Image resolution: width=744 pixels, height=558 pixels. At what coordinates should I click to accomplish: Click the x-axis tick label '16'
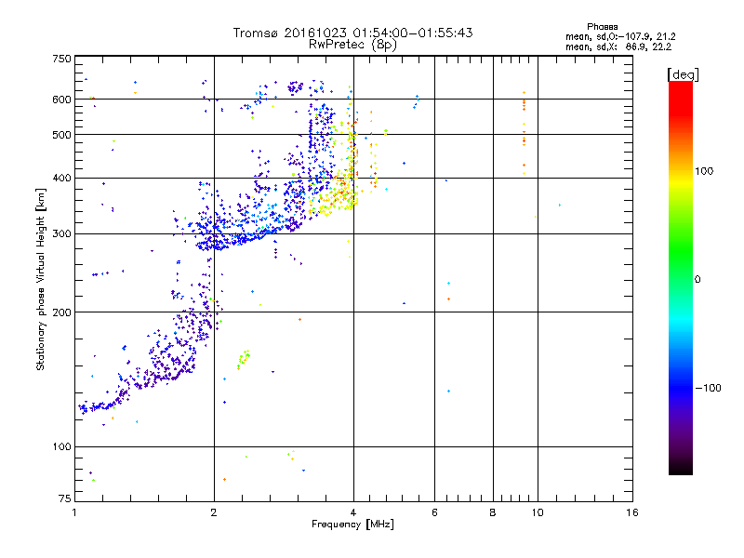tap(632, 512)
